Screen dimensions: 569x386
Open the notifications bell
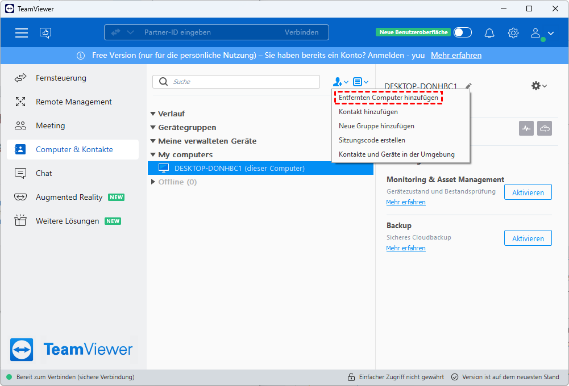(x=489, y=33)
